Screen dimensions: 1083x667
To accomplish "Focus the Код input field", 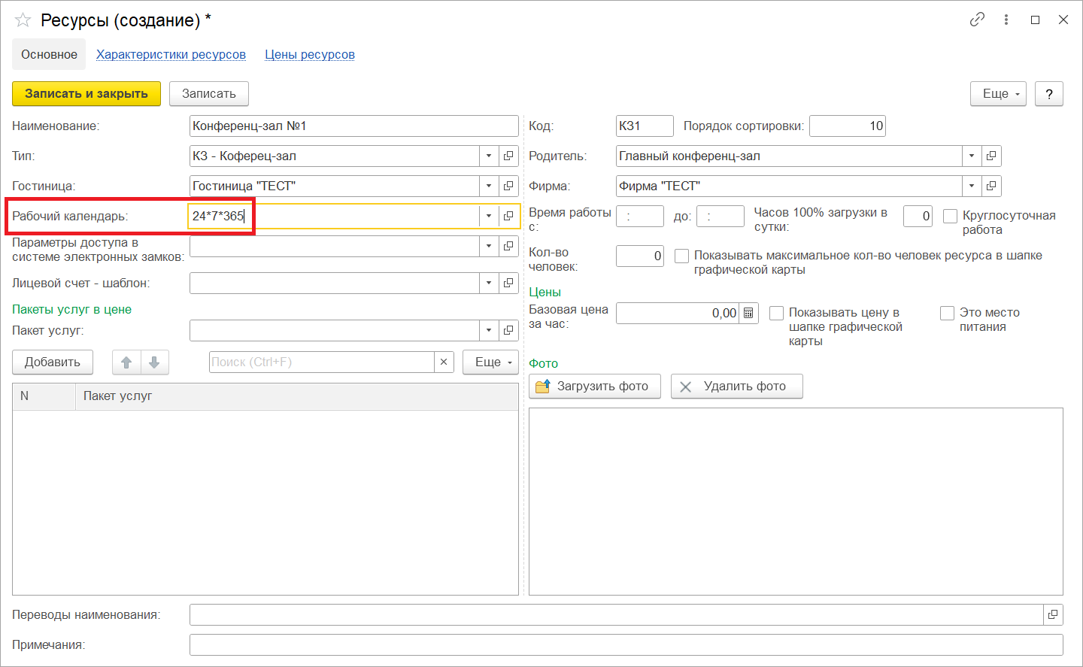I will point(645,126).
